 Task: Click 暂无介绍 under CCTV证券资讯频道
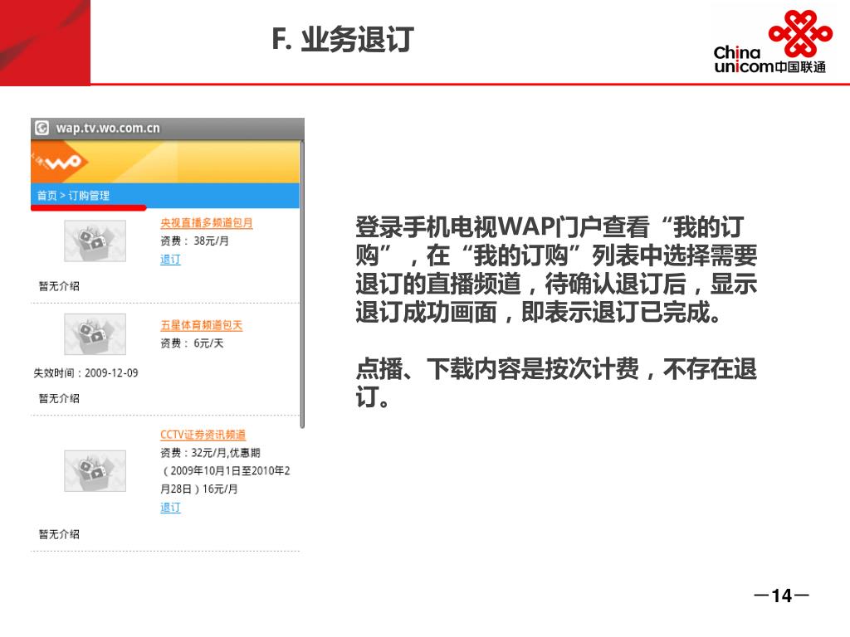click(59, 534)
